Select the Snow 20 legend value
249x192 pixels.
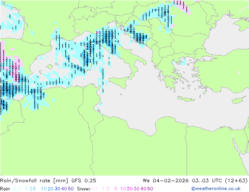click(x=130, y=189)
